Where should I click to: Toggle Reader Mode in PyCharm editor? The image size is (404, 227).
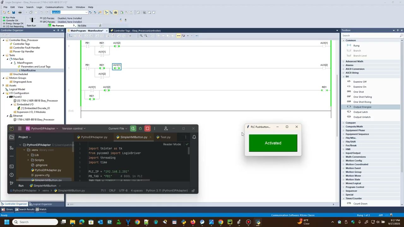point(172,144)
